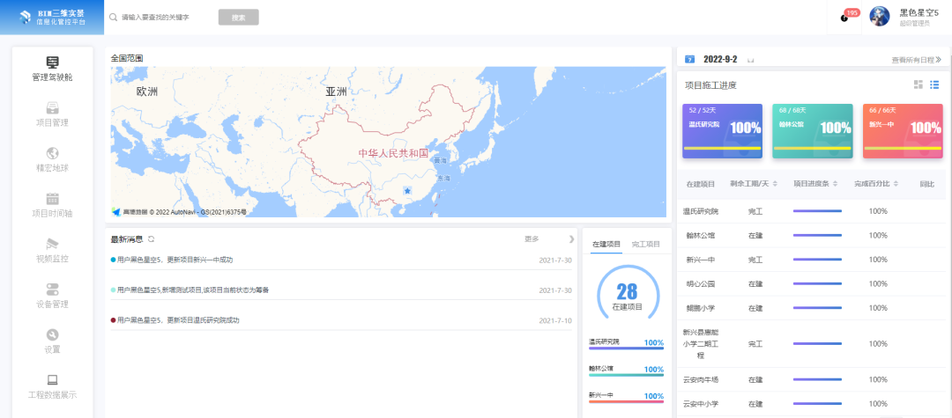Click the user avatar picture

(880, 17)
